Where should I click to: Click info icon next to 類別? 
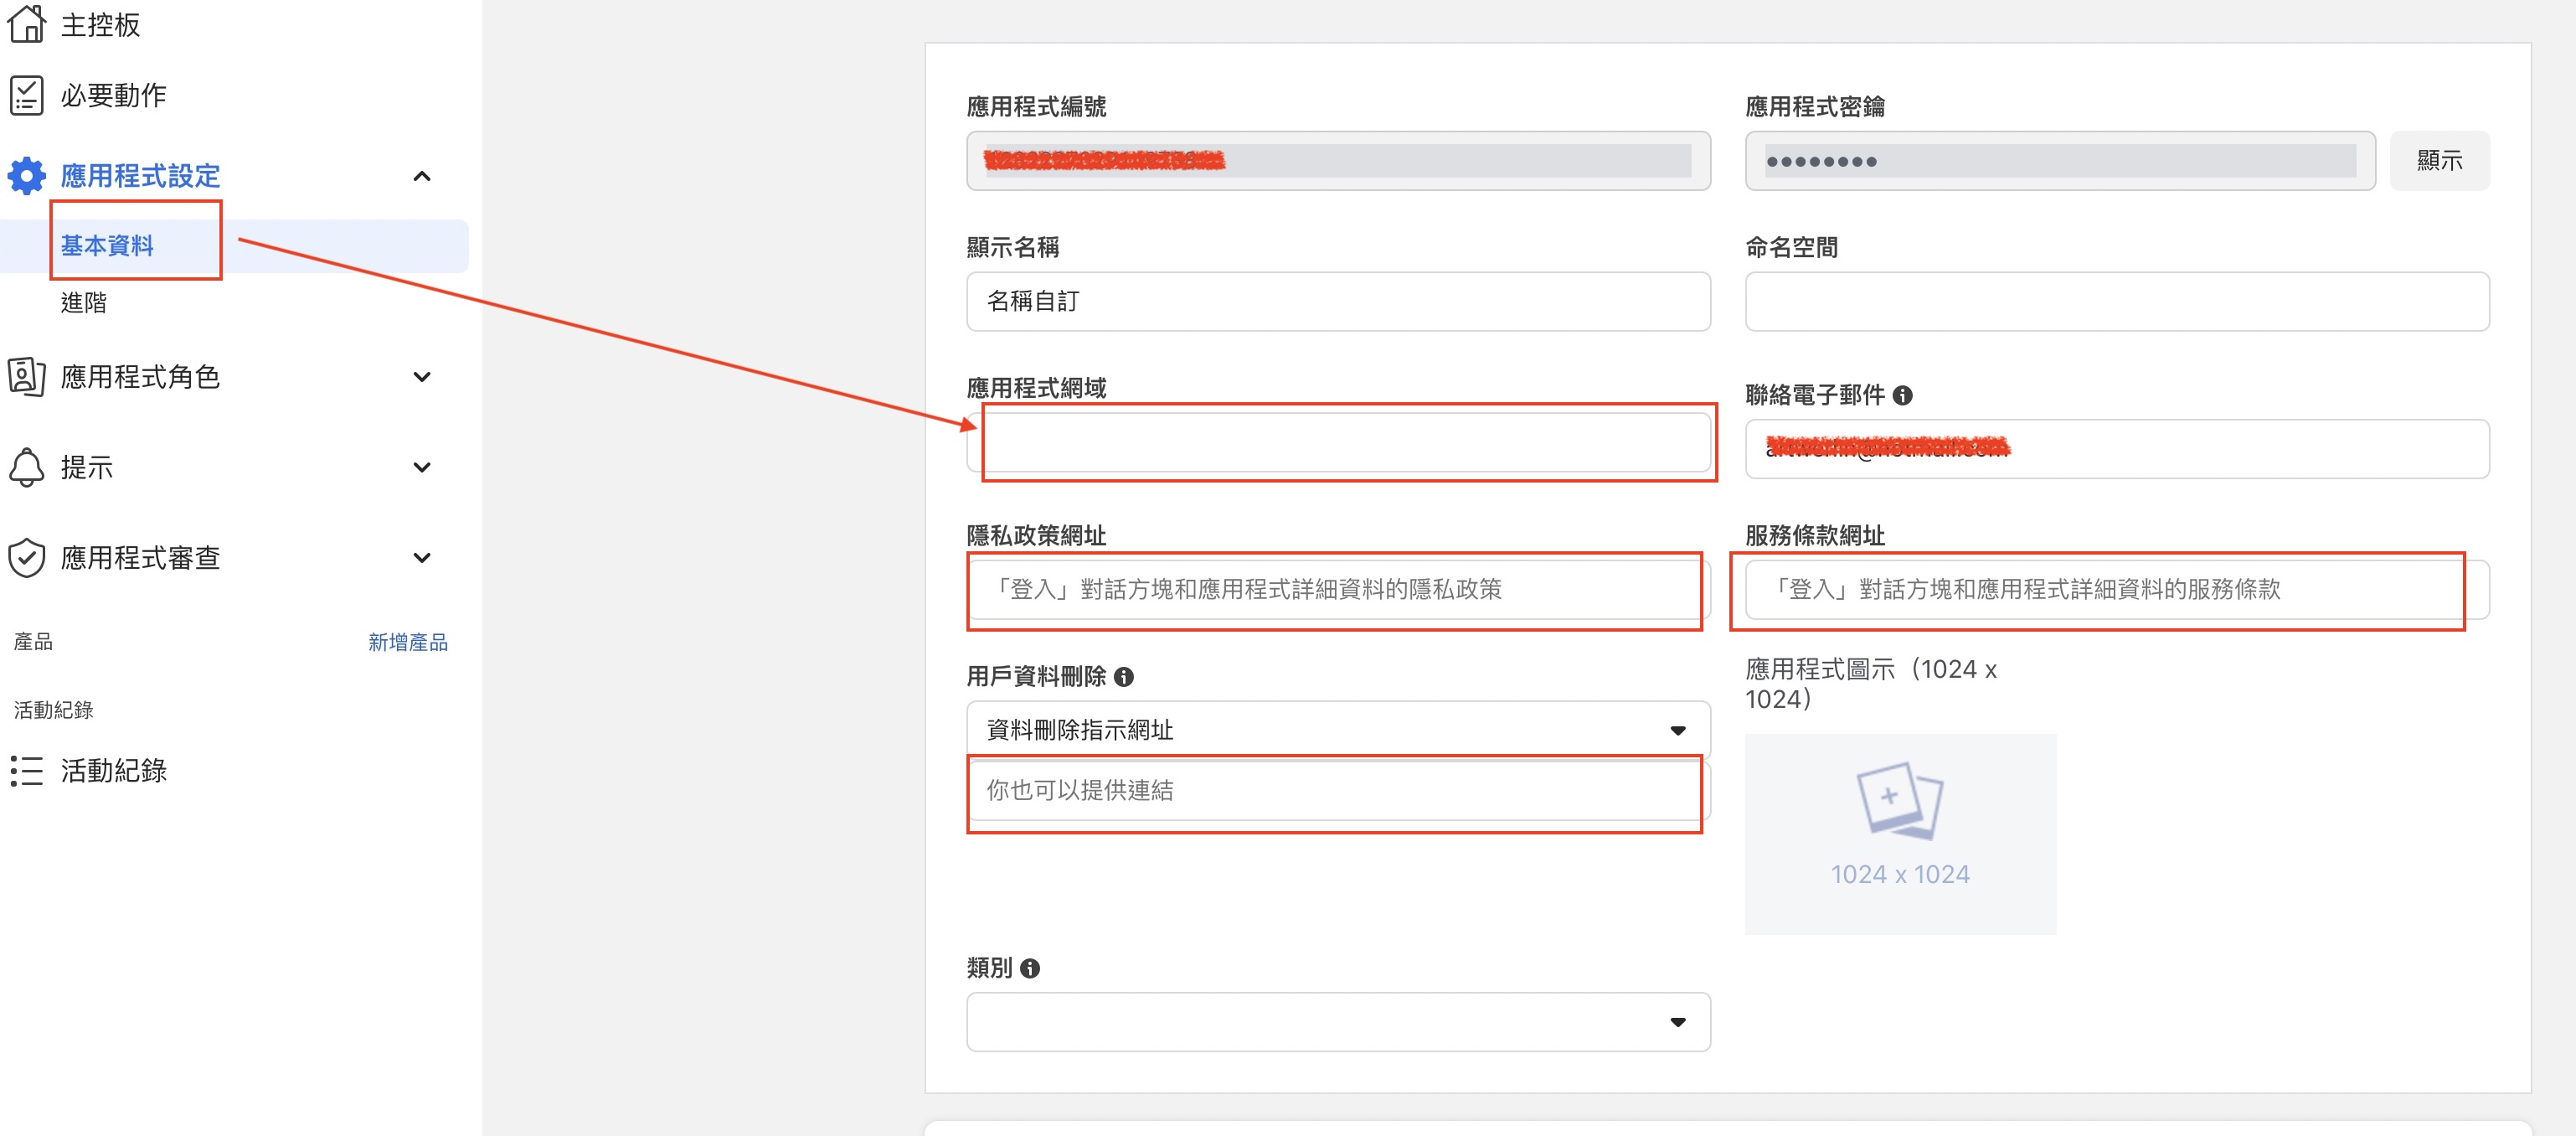point(1030,968)
